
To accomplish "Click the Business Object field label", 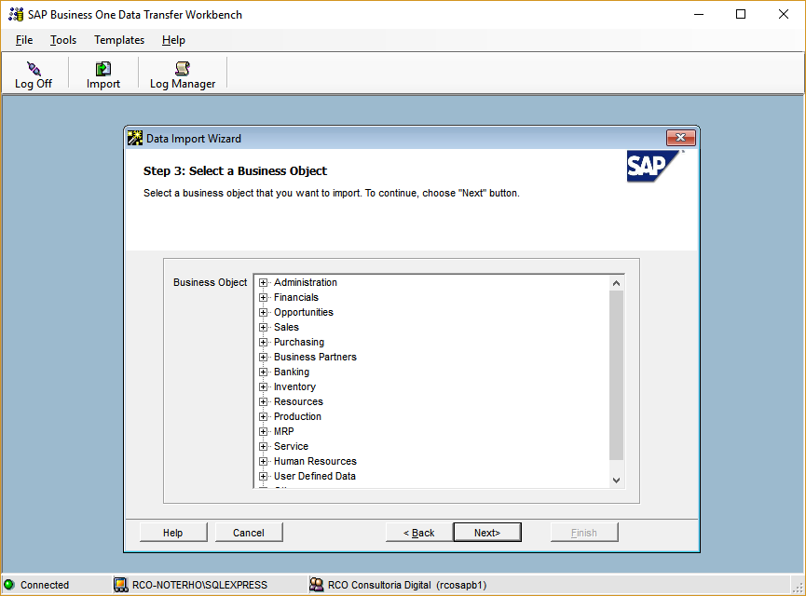I will point(211,282).
